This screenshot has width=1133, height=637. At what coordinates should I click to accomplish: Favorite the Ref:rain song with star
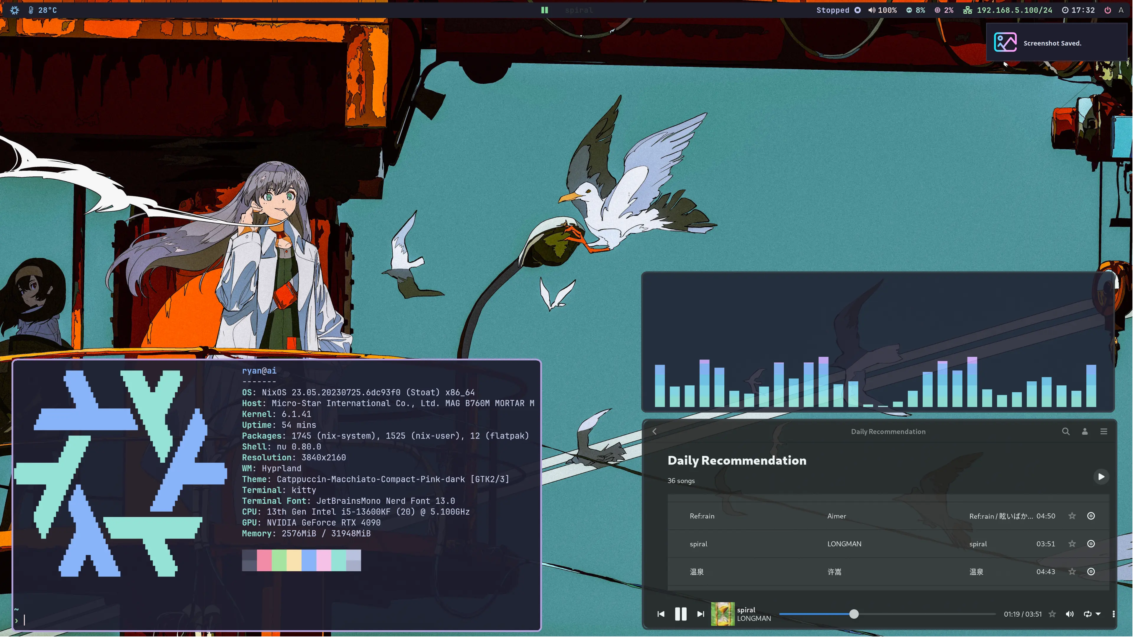[x=1072, y=516]
